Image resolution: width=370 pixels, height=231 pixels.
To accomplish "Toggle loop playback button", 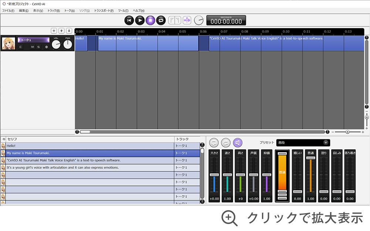I will (x=161, y=20).
